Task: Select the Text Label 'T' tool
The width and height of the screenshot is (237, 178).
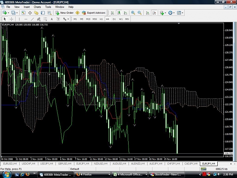Action: [x=58, y=19]
